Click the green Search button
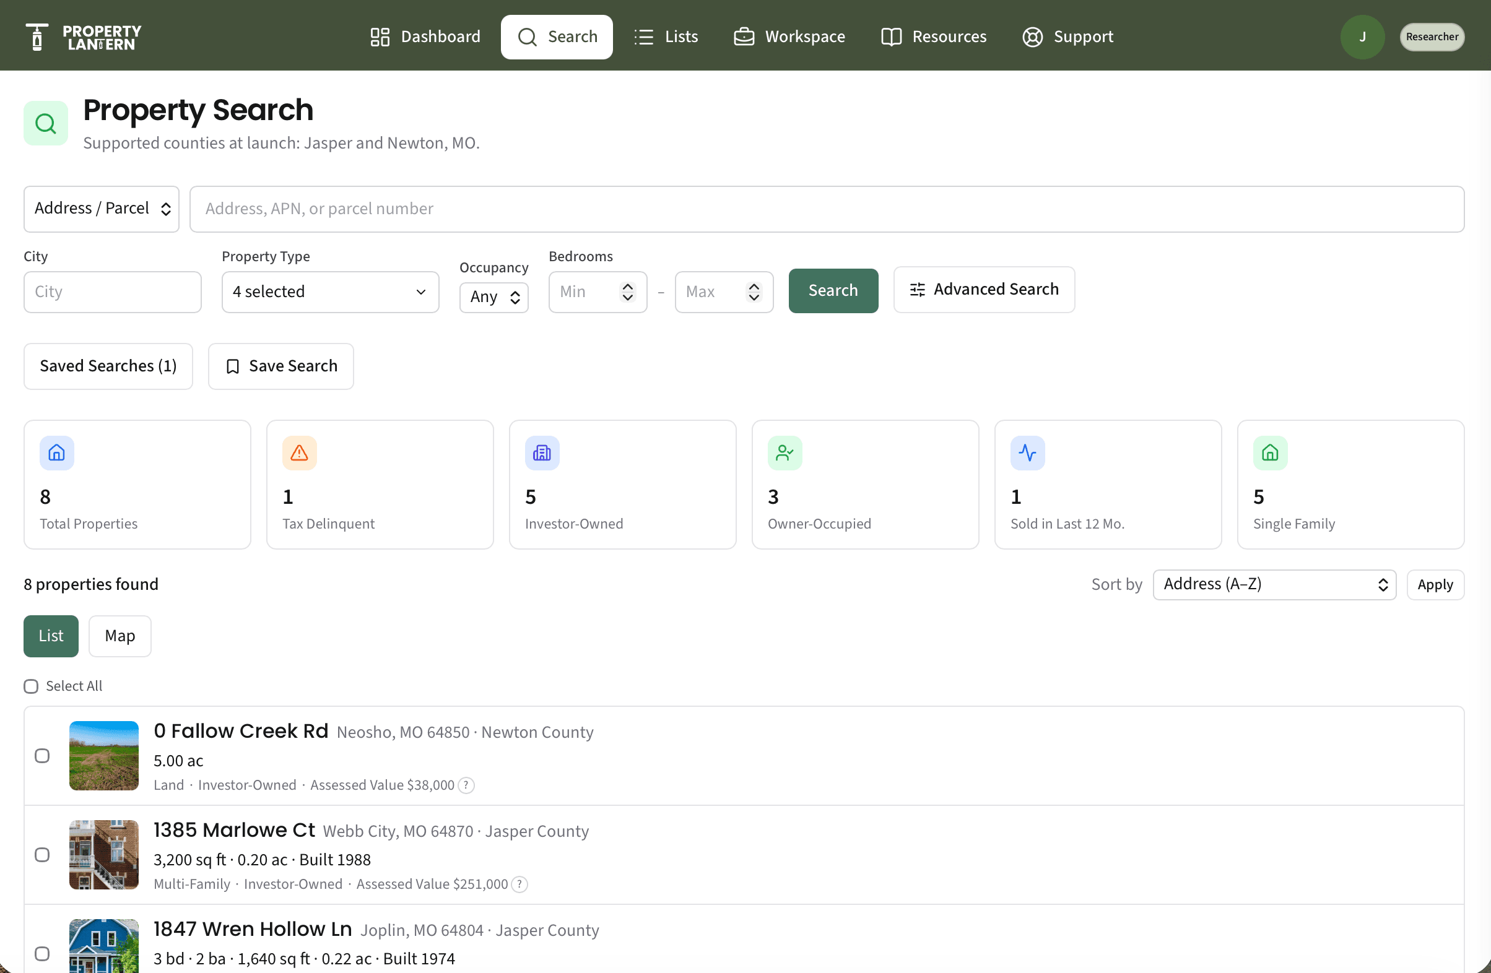1491x973 pixels. (833, 290)
